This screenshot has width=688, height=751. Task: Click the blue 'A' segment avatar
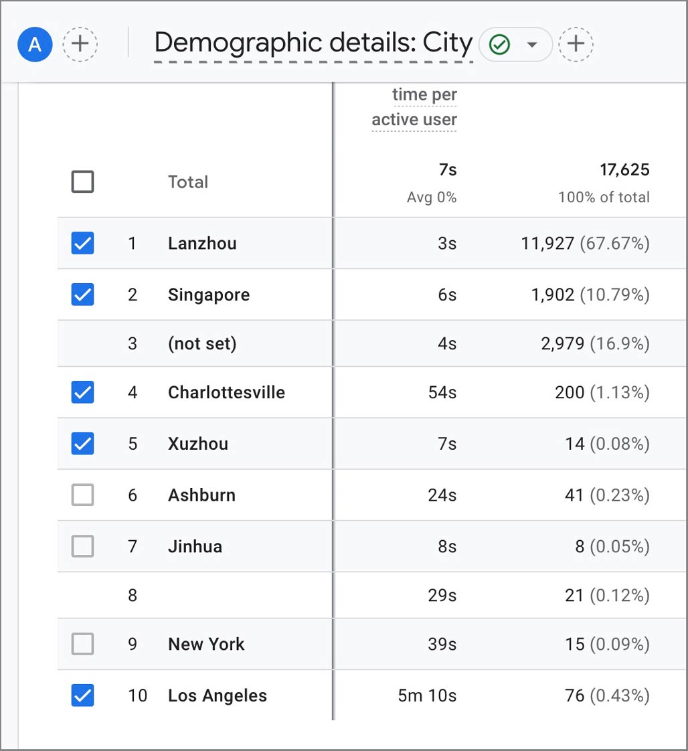(x=35, y=45)
